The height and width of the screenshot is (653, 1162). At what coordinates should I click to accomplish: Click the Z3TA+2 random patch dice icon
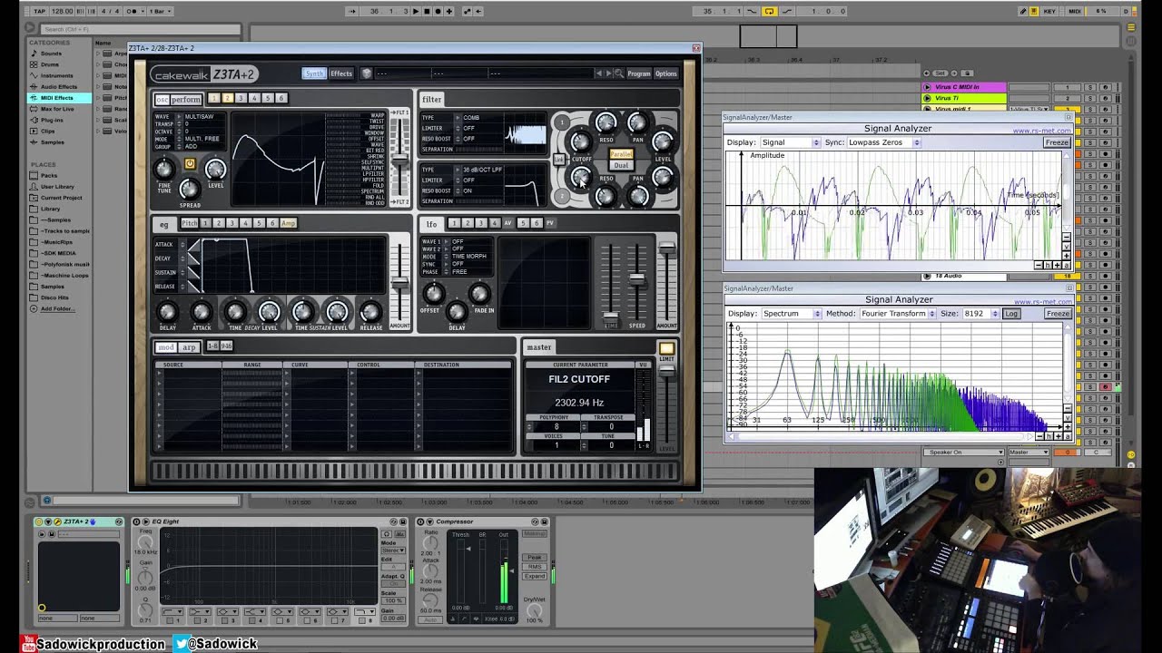[x=367, y=73]
